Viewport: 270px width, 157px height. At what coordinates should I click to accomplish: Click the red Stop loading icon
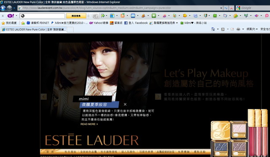point(231,8)
